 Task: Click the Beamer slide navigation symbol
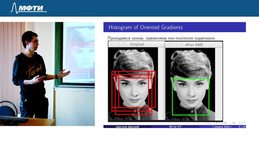click(199, 123)
